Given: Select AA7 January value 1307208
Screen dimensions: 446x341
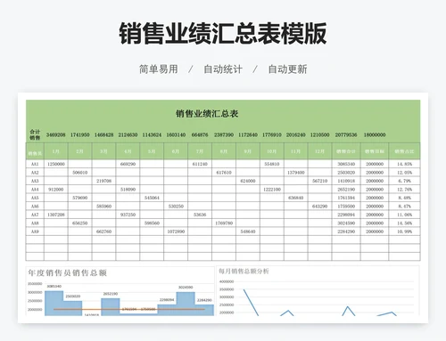Looking at the screenshot, I should pos(56,215).
